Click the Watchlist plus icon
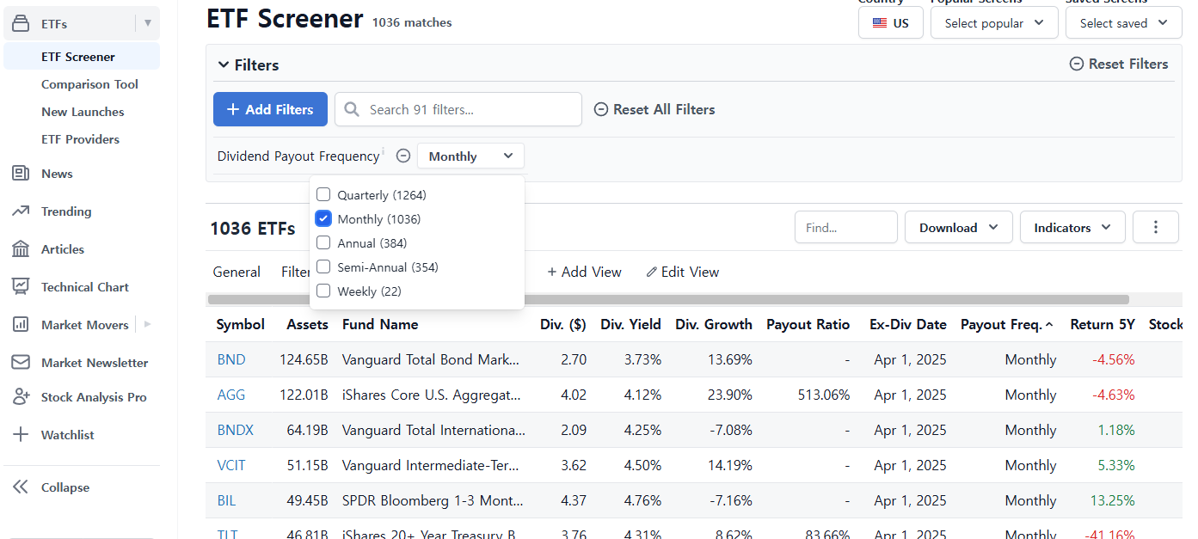Viewport: 1198px width, 539px height. coord(21,435)
